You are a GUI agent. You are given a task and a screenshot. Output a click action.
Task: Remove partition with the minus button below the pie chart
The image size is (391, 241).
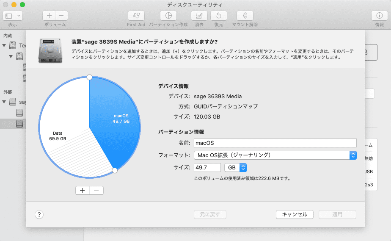pos(96,191)
